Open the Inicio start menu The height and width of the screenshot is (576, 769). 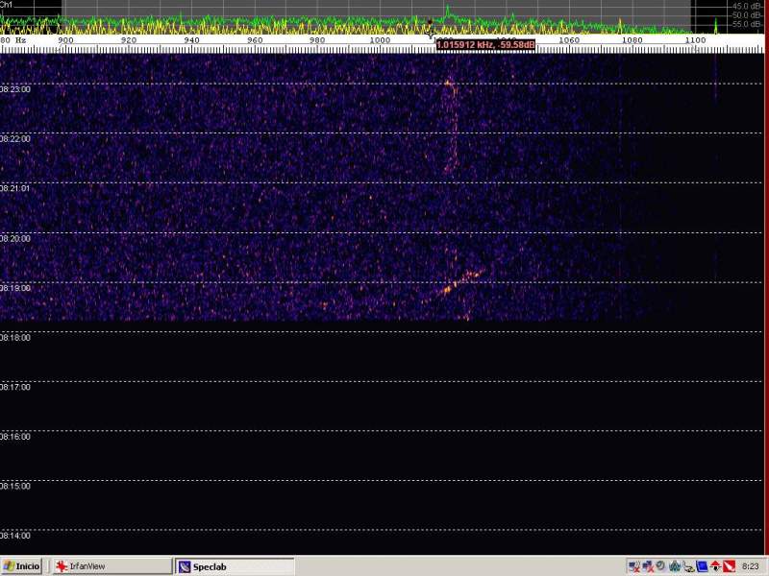pos(21,566)
